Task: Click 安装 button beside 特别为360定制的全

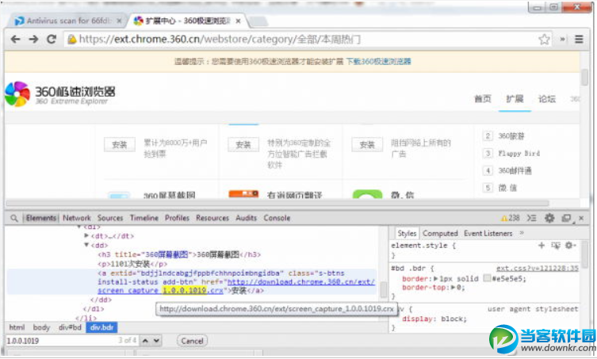Action: tap(243, 145)
